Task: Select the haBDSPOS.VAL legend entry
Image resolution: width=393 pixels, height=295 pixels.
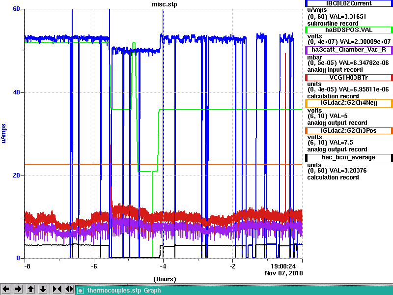Action: [x=349, y=30]
